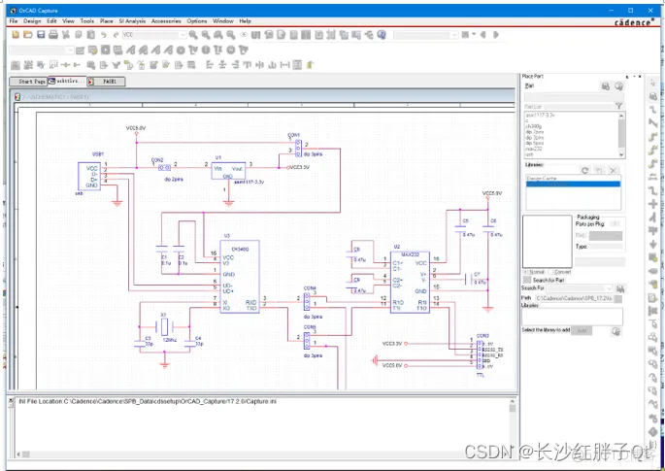Choose the Select cursor tool in right palette
This screenshot has width=665, height=471.
click(x=653, y=84)
